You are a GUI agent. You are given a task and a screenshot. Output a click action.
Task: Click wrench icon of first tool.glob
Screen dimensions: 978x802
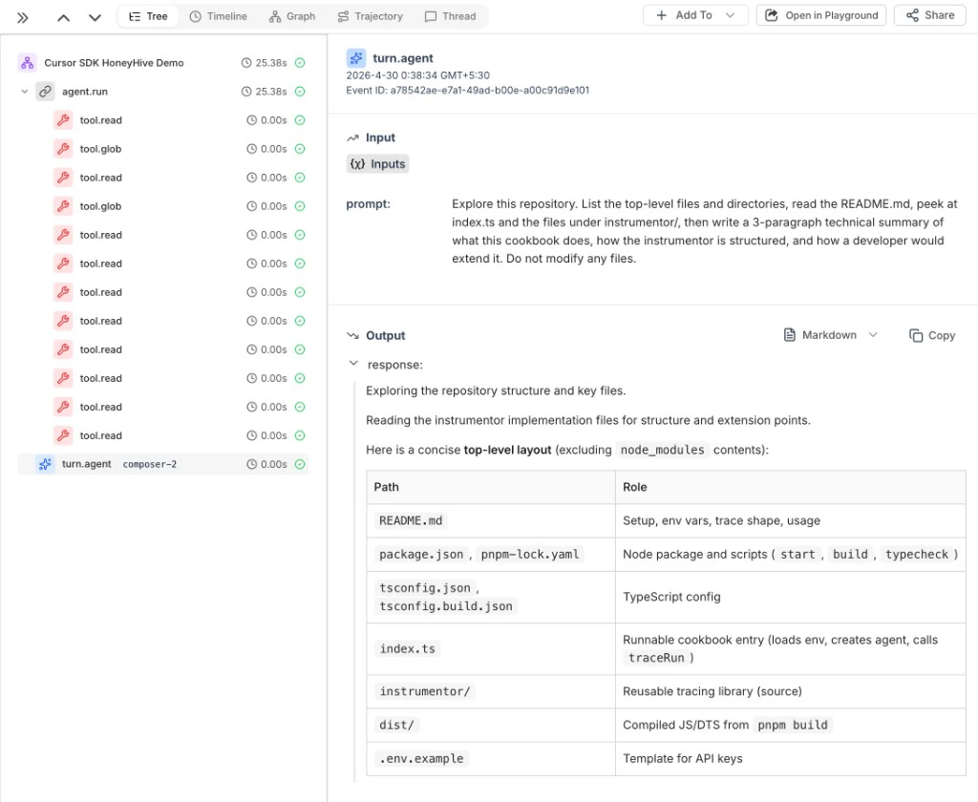tap(64, 149)
